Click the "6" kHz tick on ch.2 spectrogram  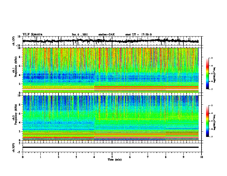(x=20, y=114)
